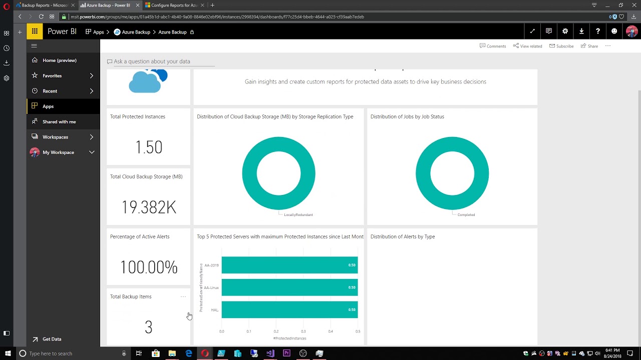Viewport: 641px width, 360px height.
Task: Expand the Workspaces flyout arrow
Action: click(x=92, y=137)
